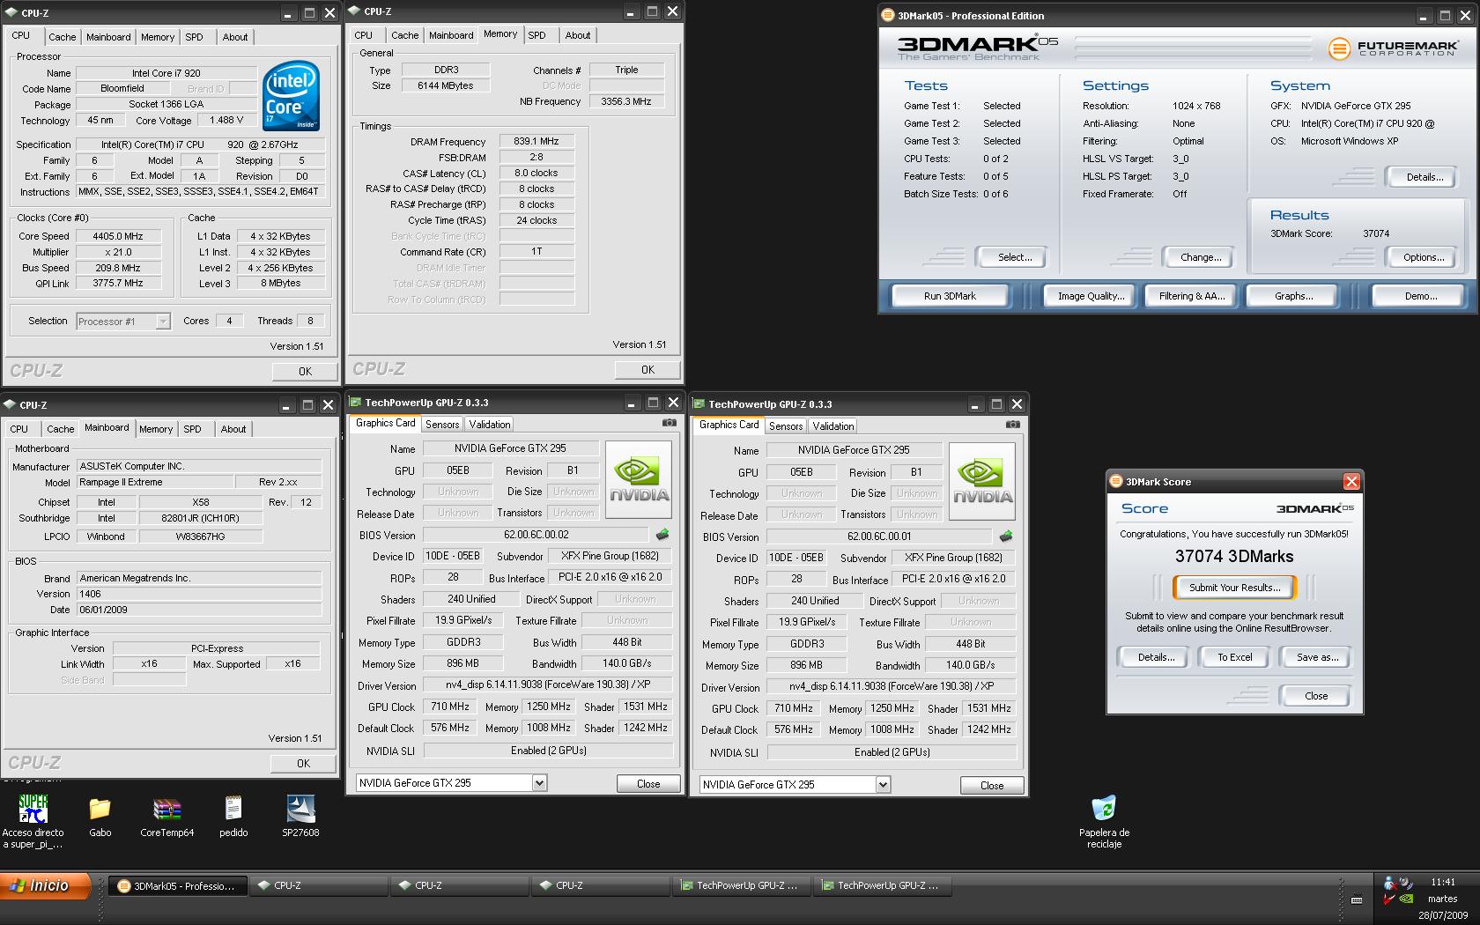1480x925 pixels.
Task: Click Close button in 3DMark Score dialog
Action: pos(1315,696)
